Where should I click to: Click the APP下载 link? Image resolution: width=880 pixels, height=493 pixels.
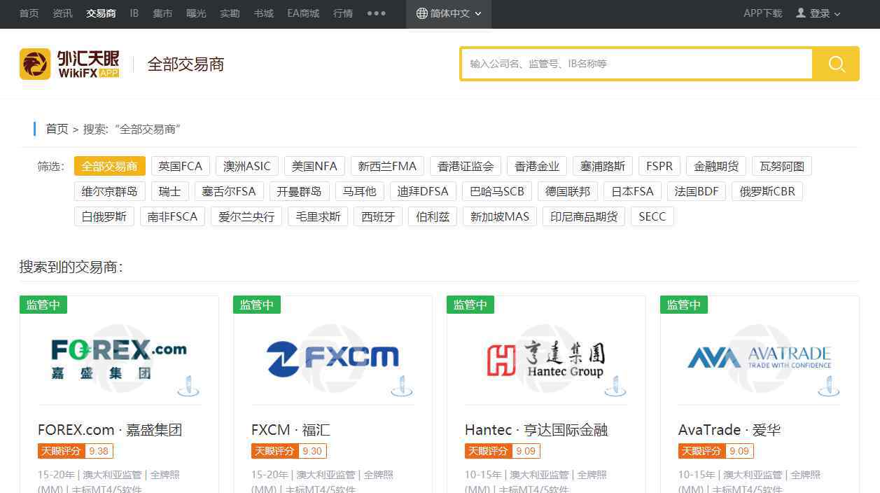point(762,13)
